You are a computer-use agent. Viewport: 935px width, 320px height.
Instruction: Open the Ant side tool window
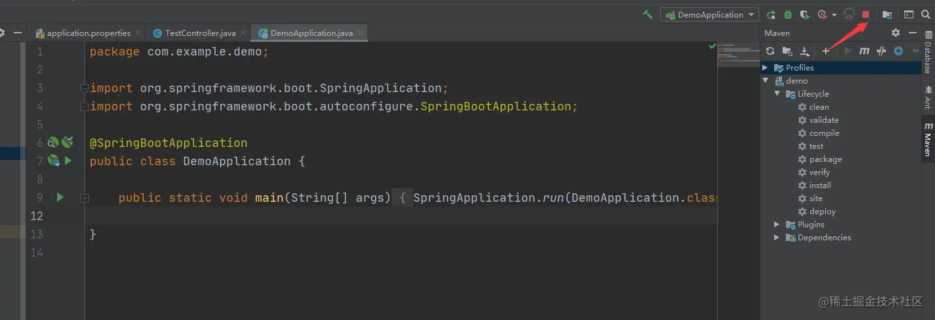(x=928, y=97)
